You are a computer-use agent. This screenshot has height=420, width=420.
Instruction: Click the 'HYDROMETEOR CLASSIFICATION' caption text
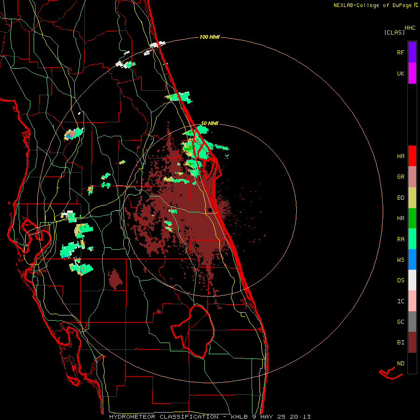click(x=164, y=417)
